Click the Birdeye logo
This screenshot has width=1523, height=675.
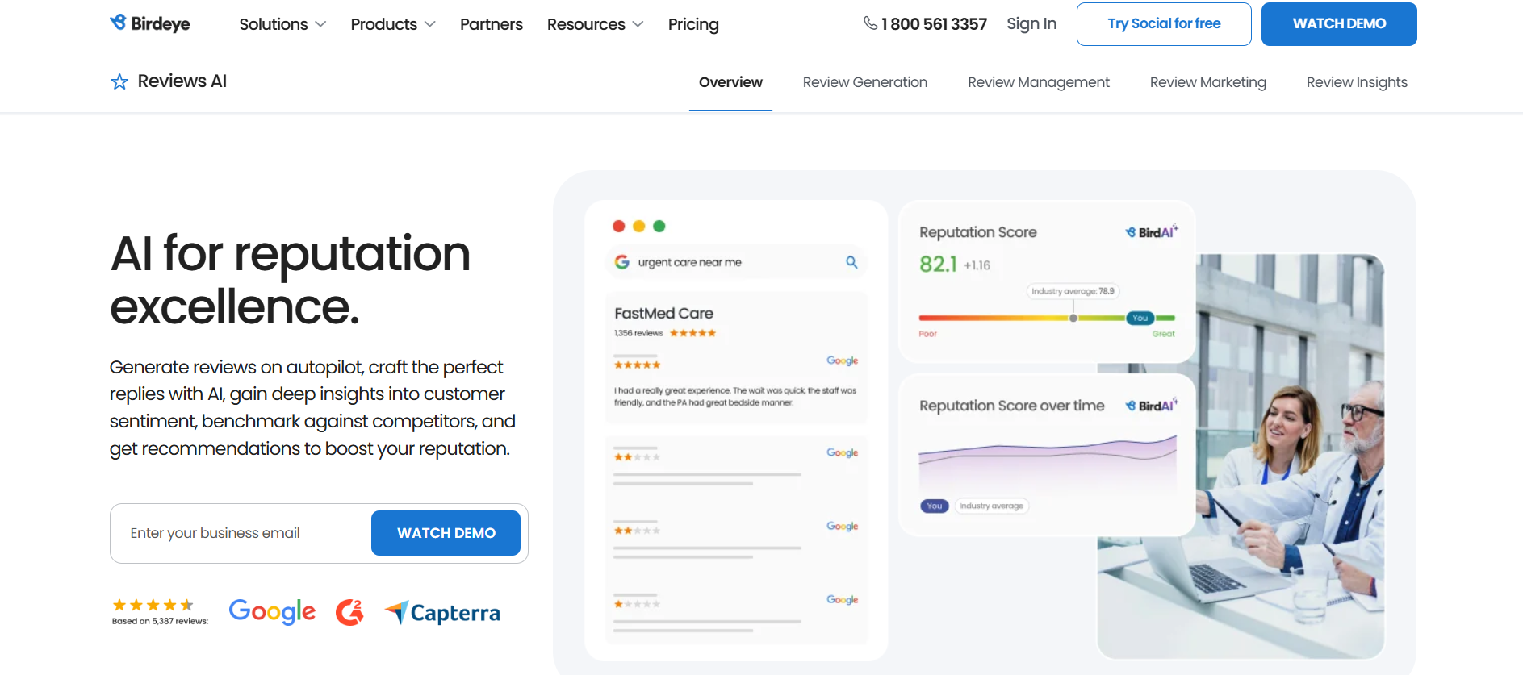point(150,23)
